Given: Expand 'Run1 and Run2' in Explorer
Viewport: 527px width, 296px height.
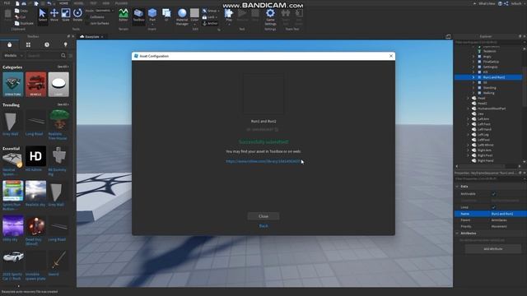Looking at the screenshot, I should 473,77.
